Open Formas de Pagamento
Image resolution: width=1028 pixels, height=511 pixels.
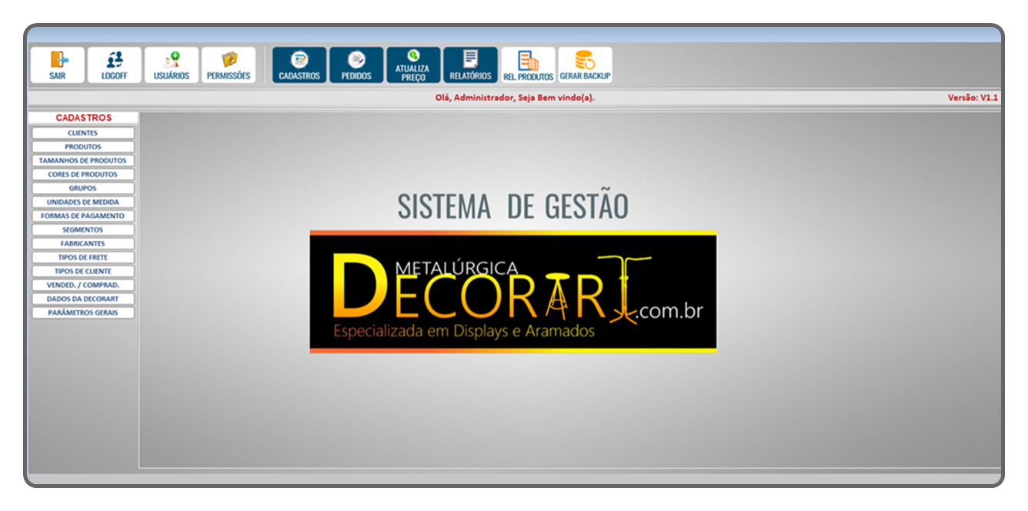pos(83,216)
